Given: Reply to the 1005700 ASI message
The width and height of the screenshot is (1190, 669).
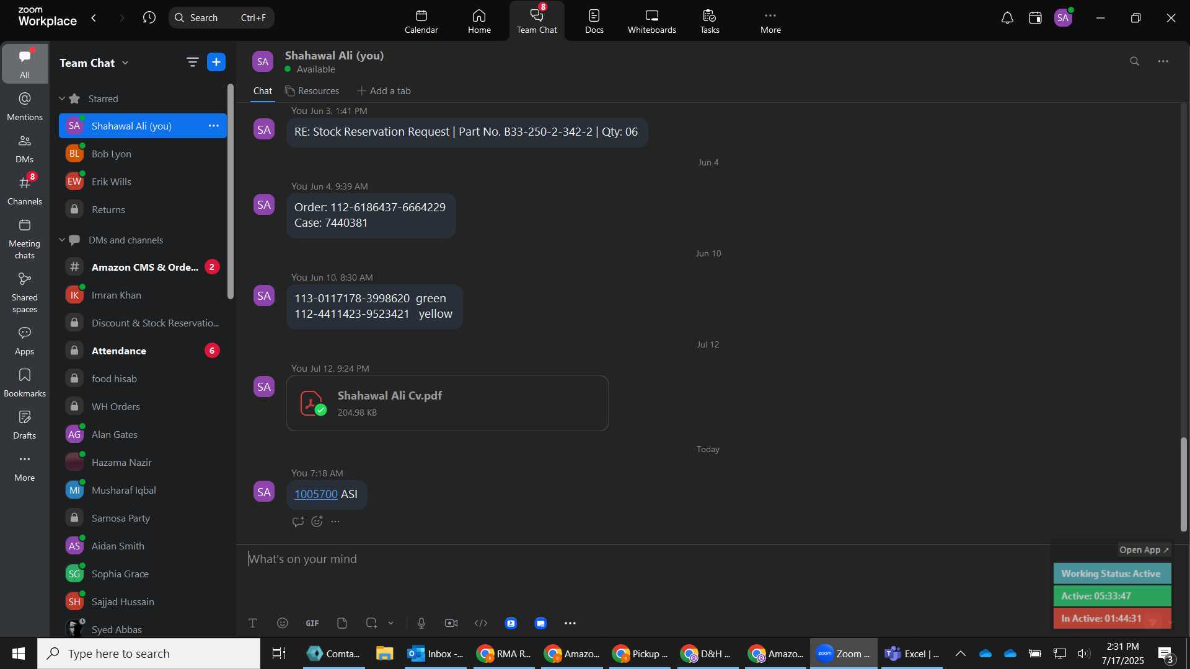Looking at the screenshot, I should pos(298,522).
